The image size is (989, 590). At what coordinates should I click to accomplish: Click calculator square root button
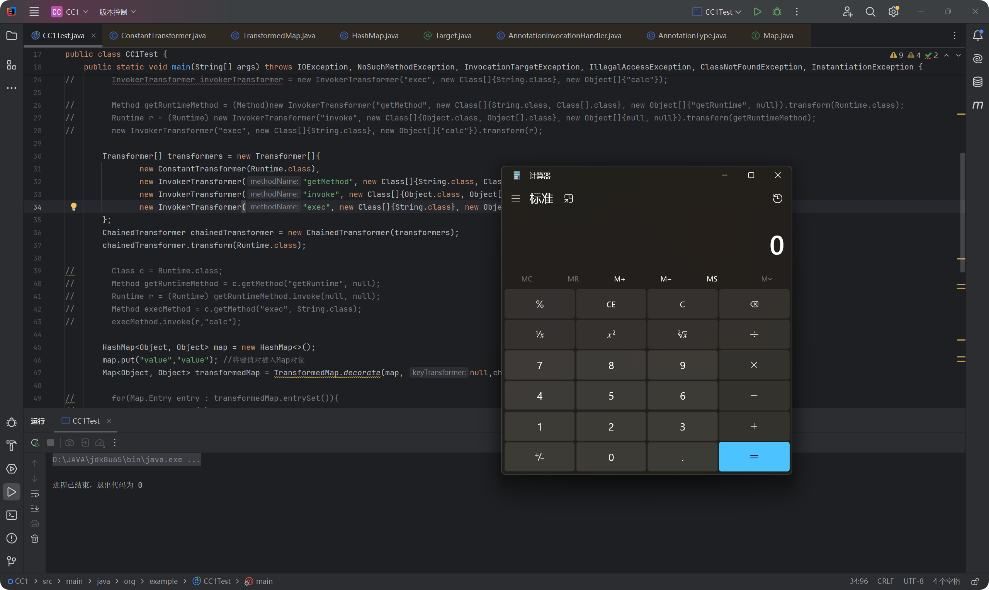click(x=682, y=334)
